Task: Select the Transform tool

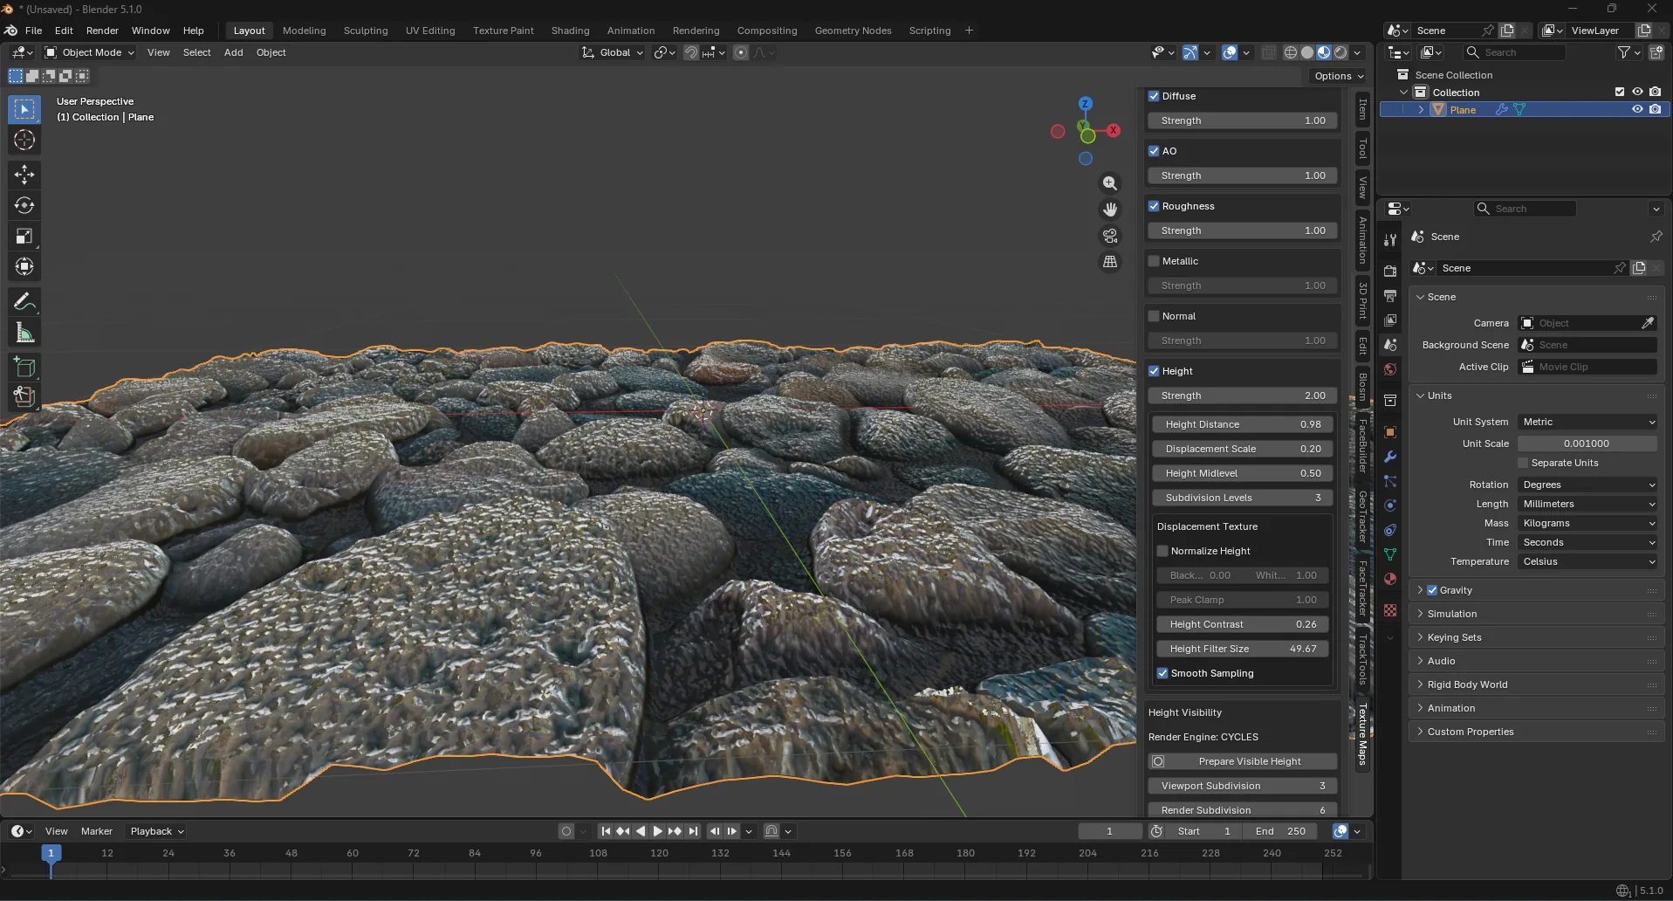Action: [x=24, y=266]
